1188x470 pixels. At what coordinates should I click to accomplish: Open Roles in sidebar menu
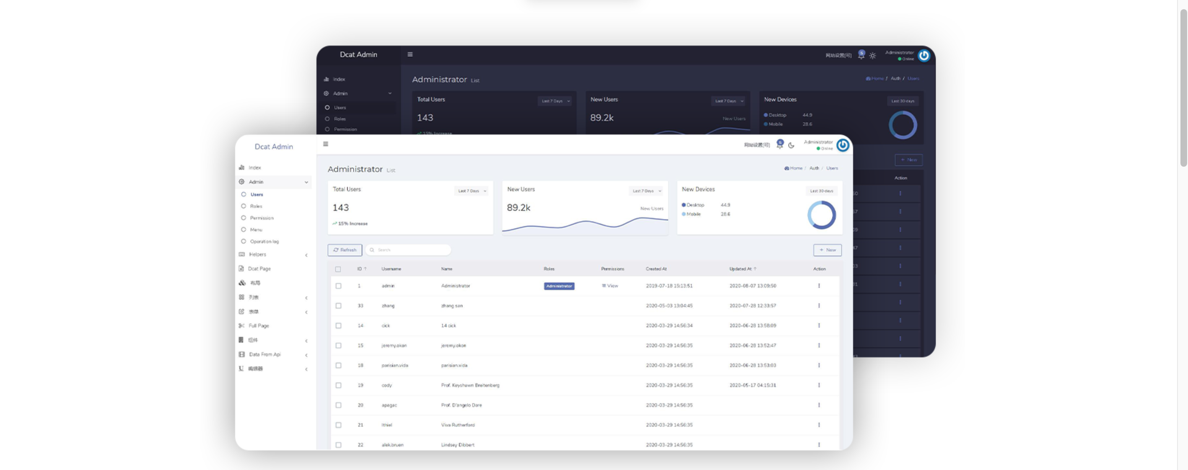click(256, 207)
